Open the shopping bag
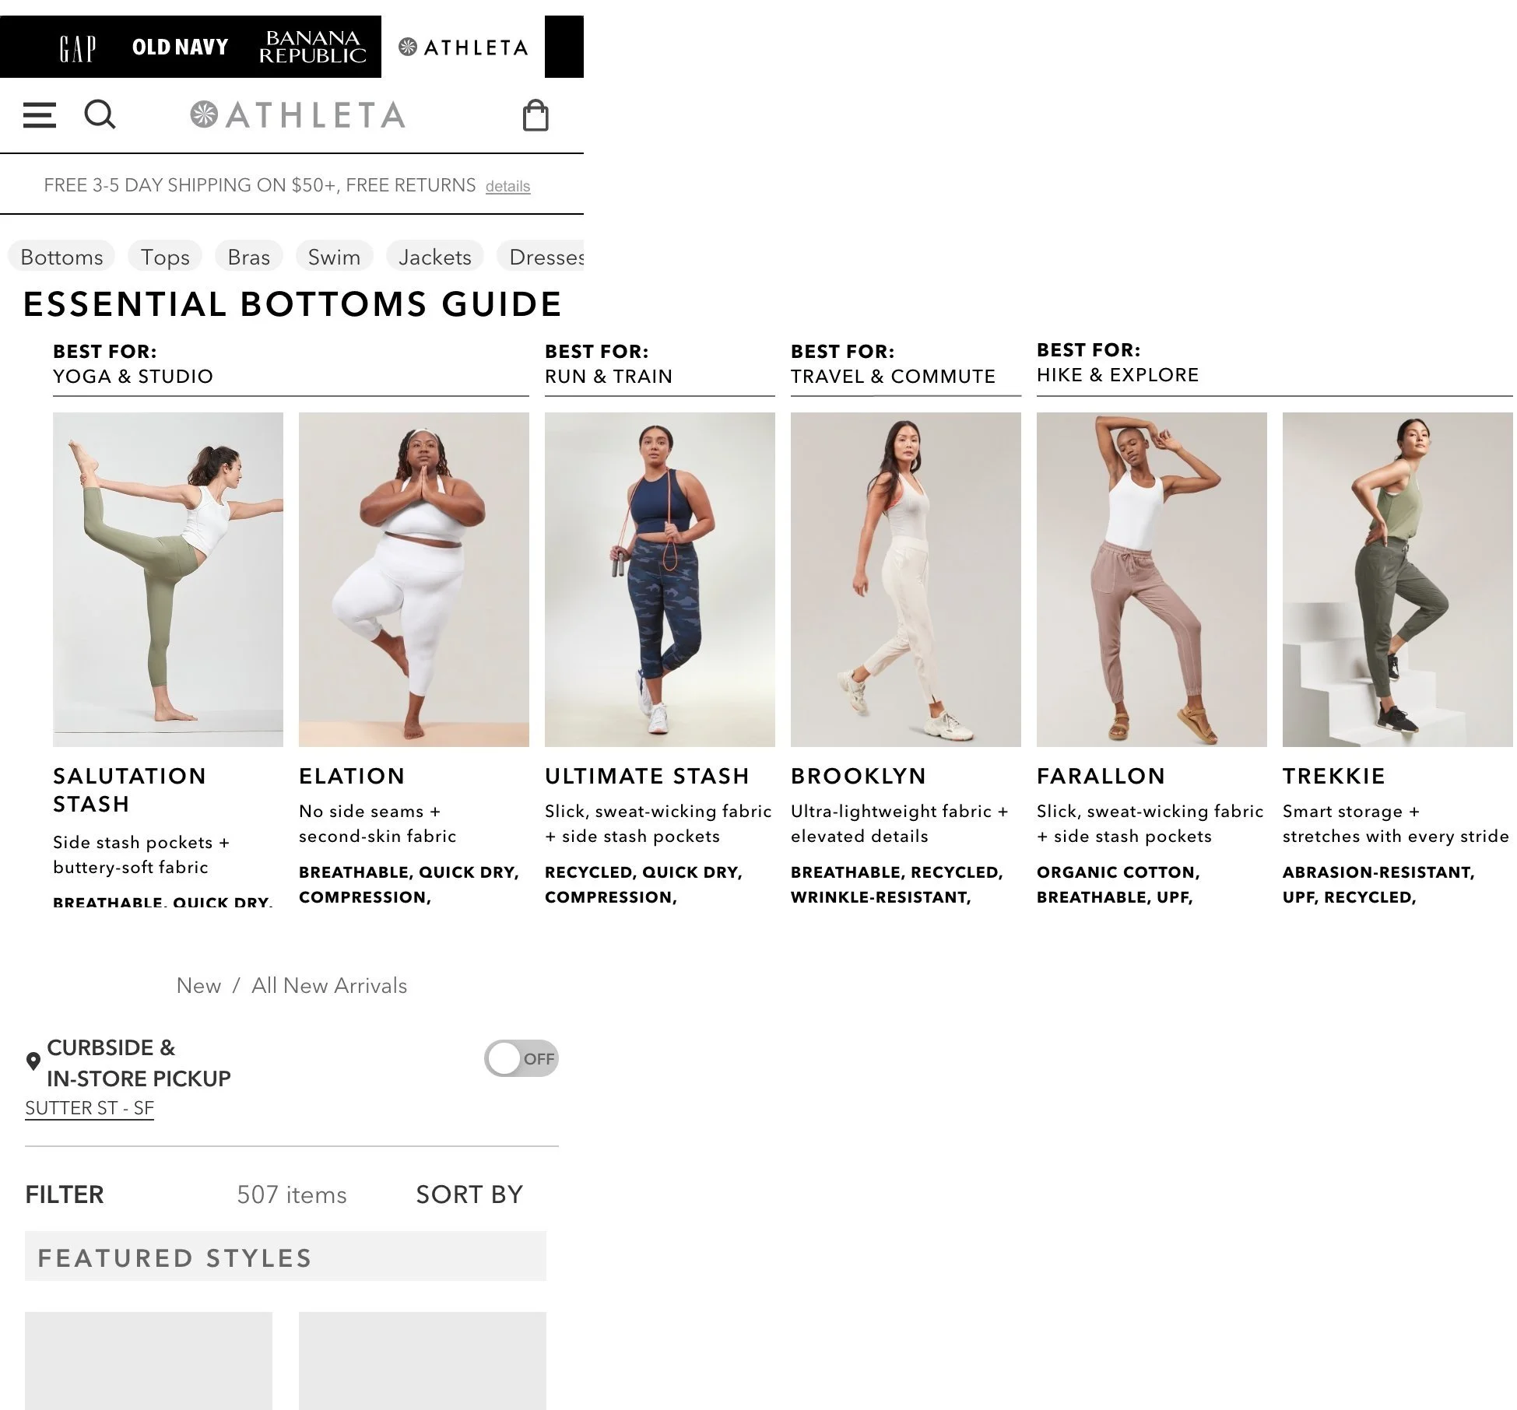1517x1410 pixels. (x=536, y=115)
